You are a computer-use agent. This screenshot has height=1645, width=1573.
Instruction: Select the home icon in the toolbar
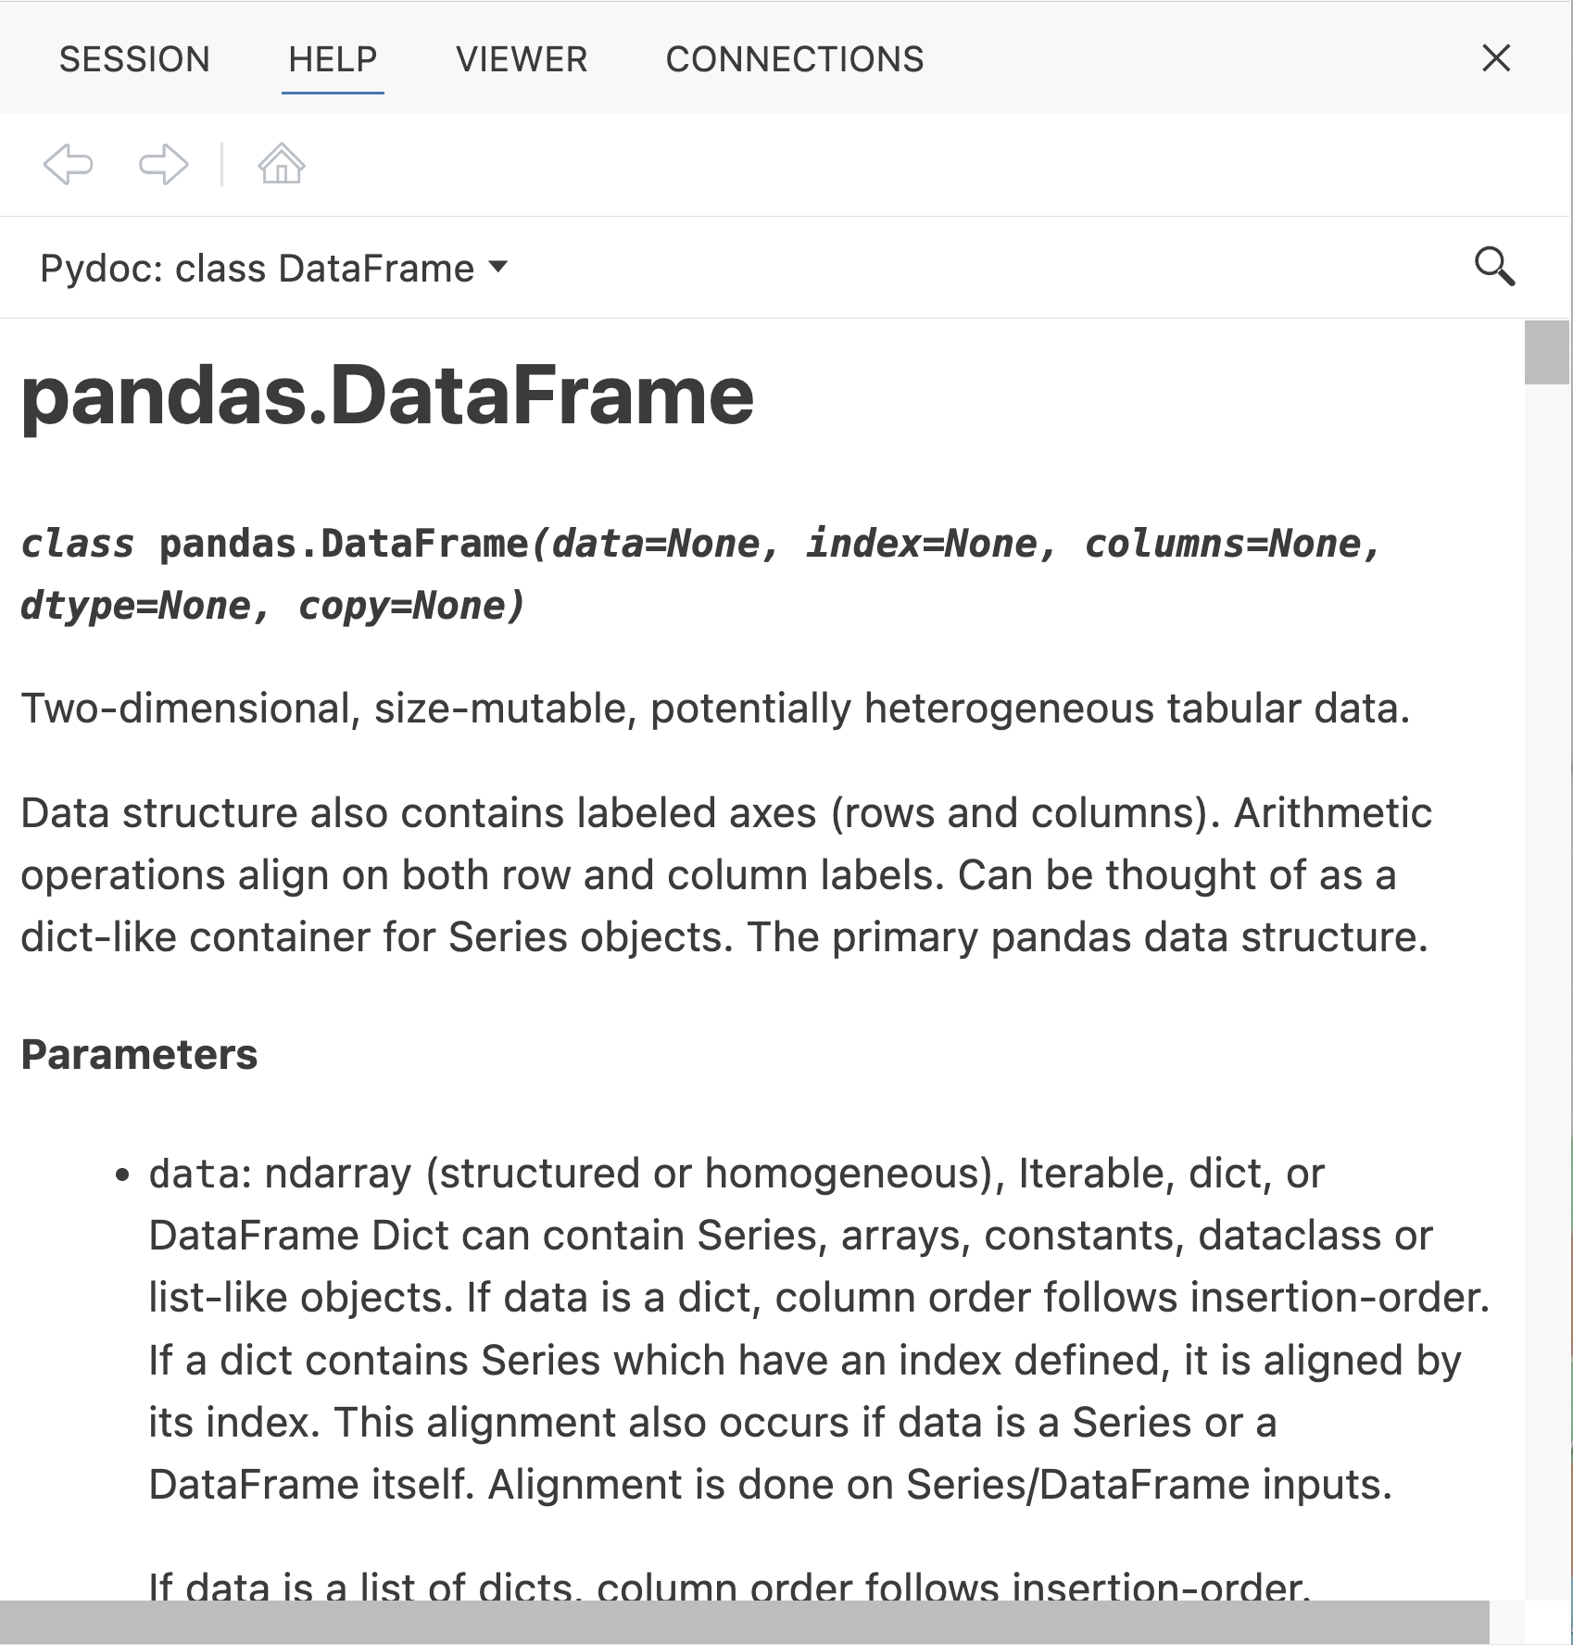(x=283, y=165)
